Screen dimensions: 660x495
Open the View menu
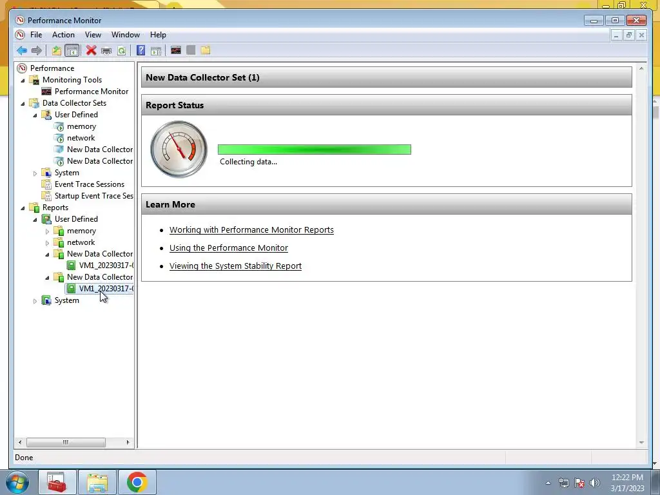(x=93, y=35)
